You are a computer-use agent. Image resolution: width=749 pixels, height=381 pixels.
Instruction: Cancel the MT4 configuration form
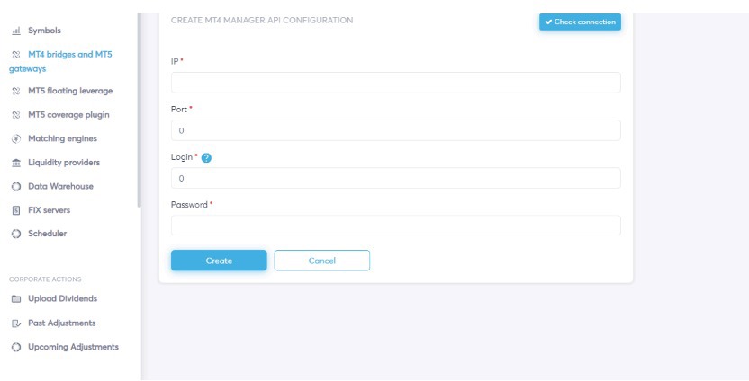coord(322,261)
